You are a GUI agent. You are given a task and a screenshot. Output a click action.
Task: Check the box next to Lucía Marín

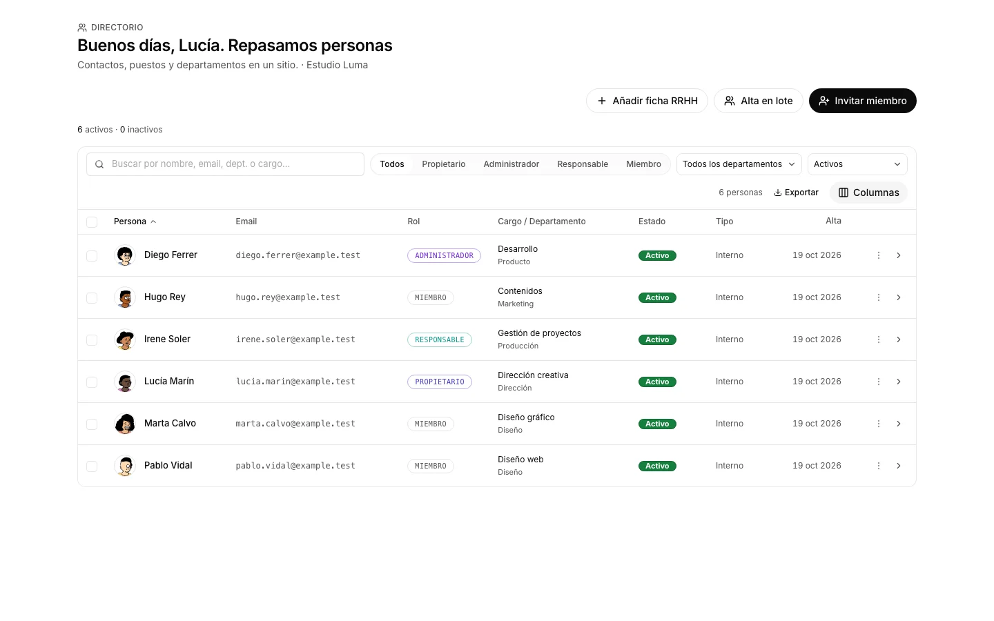pyautogui.click(x=92, y=382)
